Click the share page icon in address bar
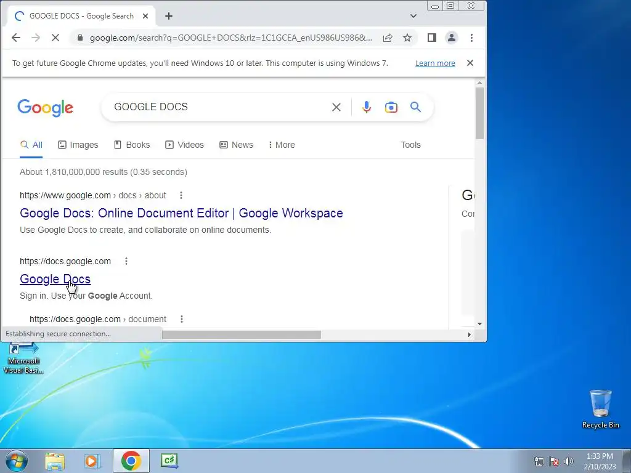Viewport: 631px width, 473px height. [388, 38]
